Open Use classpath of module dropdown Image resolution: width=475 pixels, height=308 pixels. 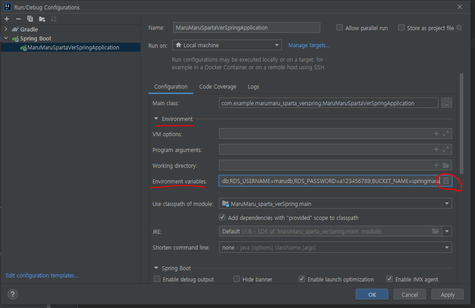(x=336, y=204)
